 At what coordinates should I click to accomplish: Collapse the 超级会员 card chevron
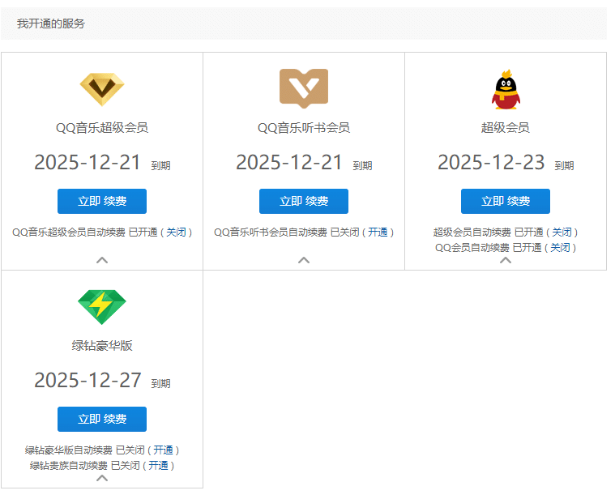click(506, 260)
